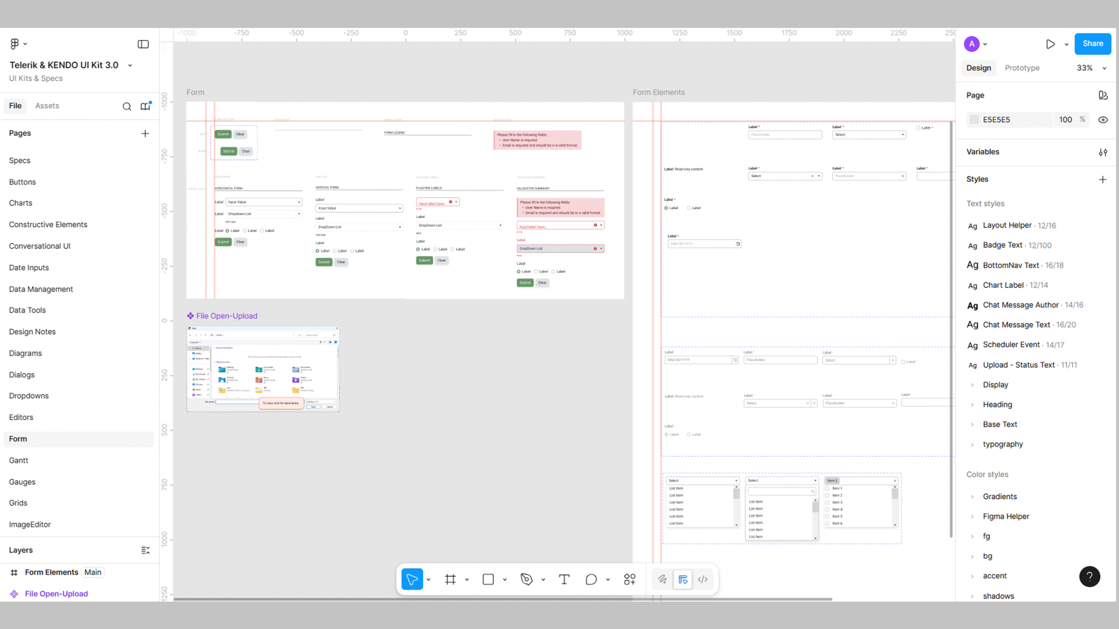The height and width of the screenshot is (629, 1119).
Task: Open the Figma main menu icon
Action: pos(14,44)
